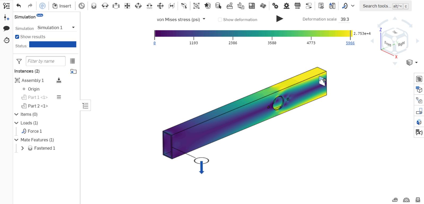424x204 pixels.
Task: Expand the Fastened 1 mate feature
Action: click(x=23, y=148)
